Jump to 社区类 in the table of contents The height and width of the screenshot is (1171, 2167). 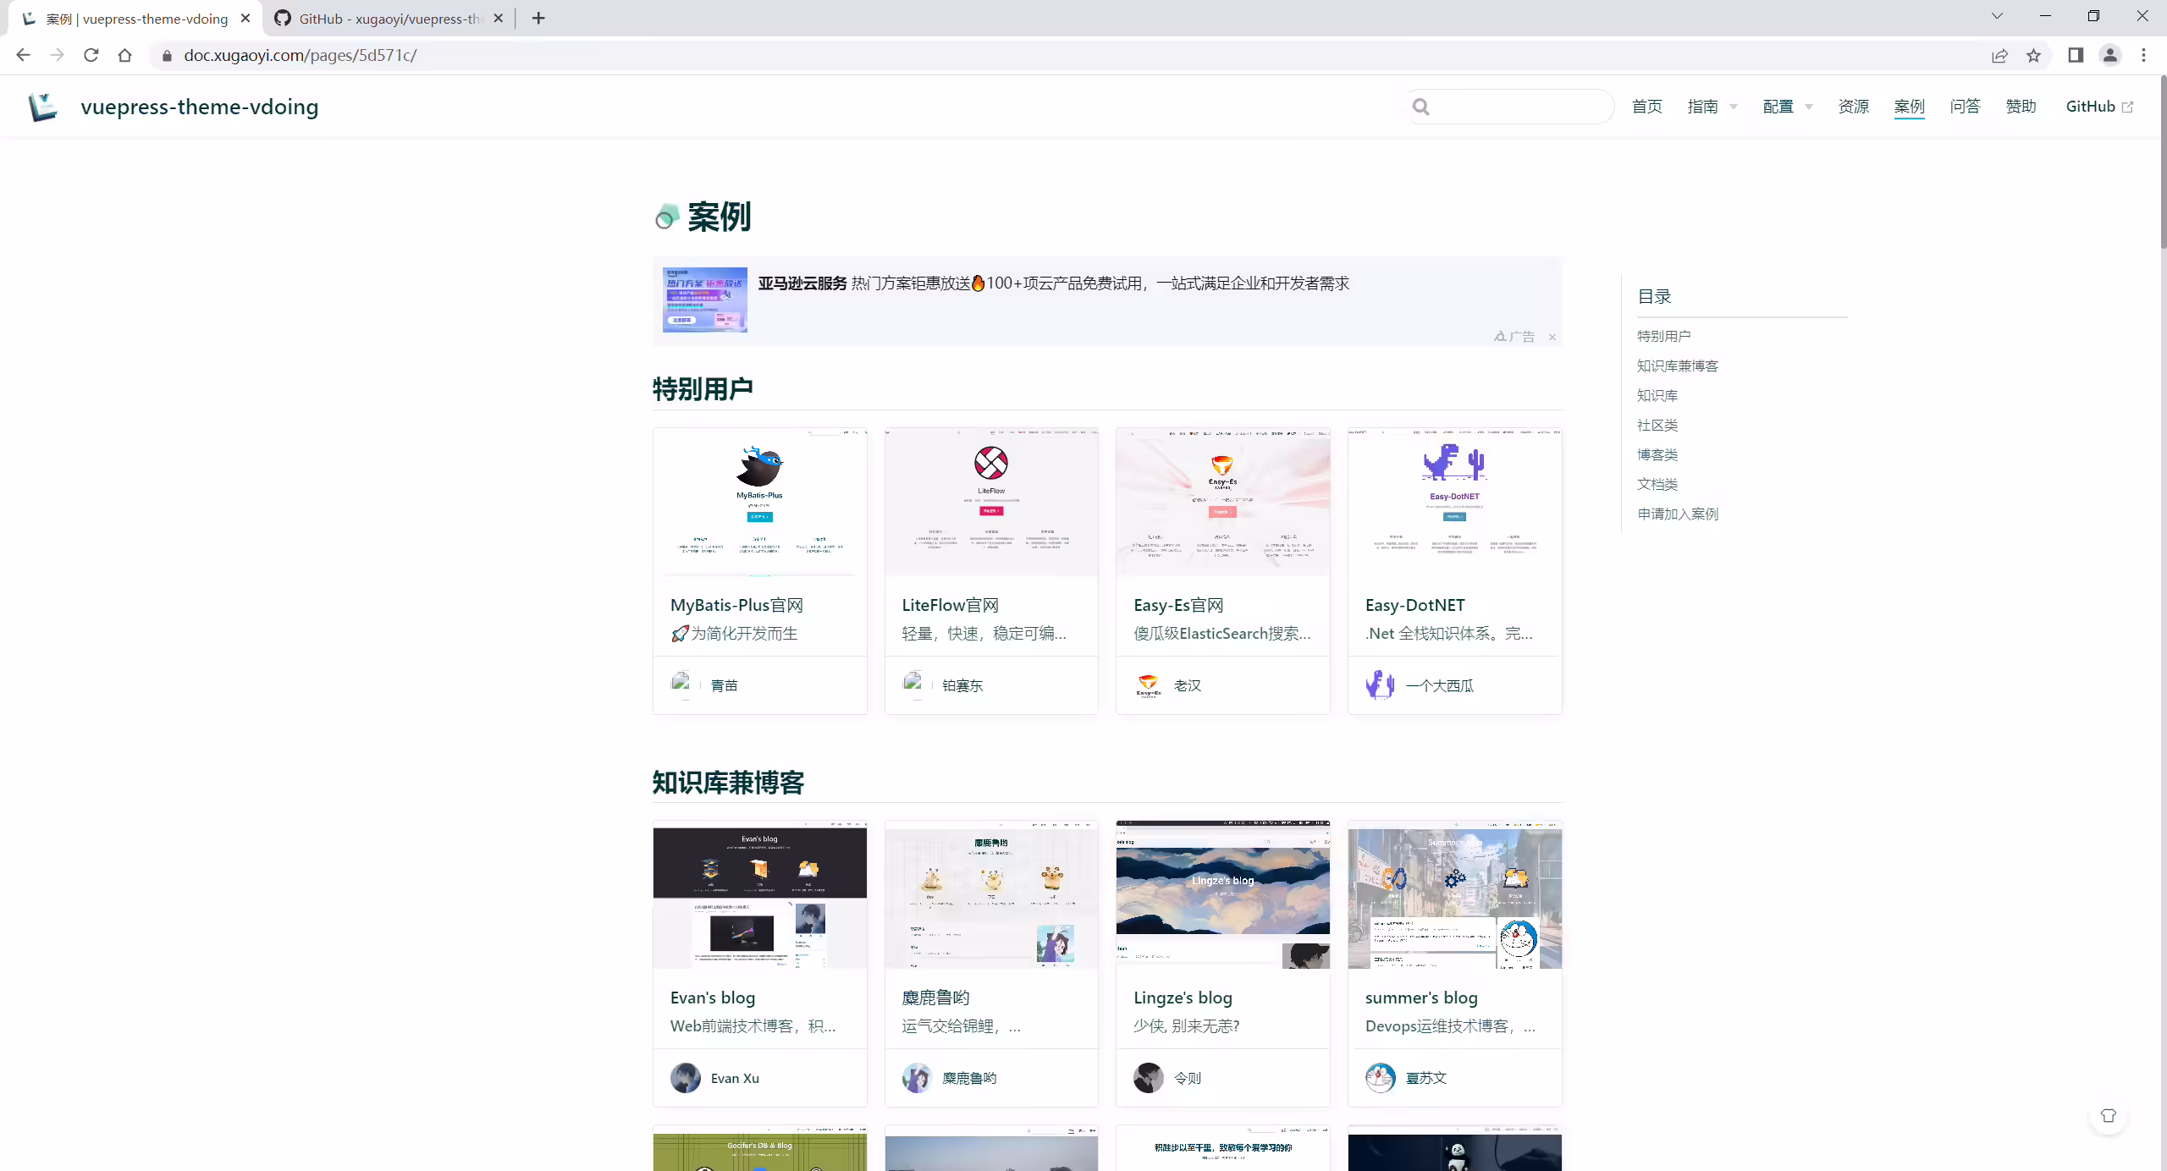(1657, 425)
